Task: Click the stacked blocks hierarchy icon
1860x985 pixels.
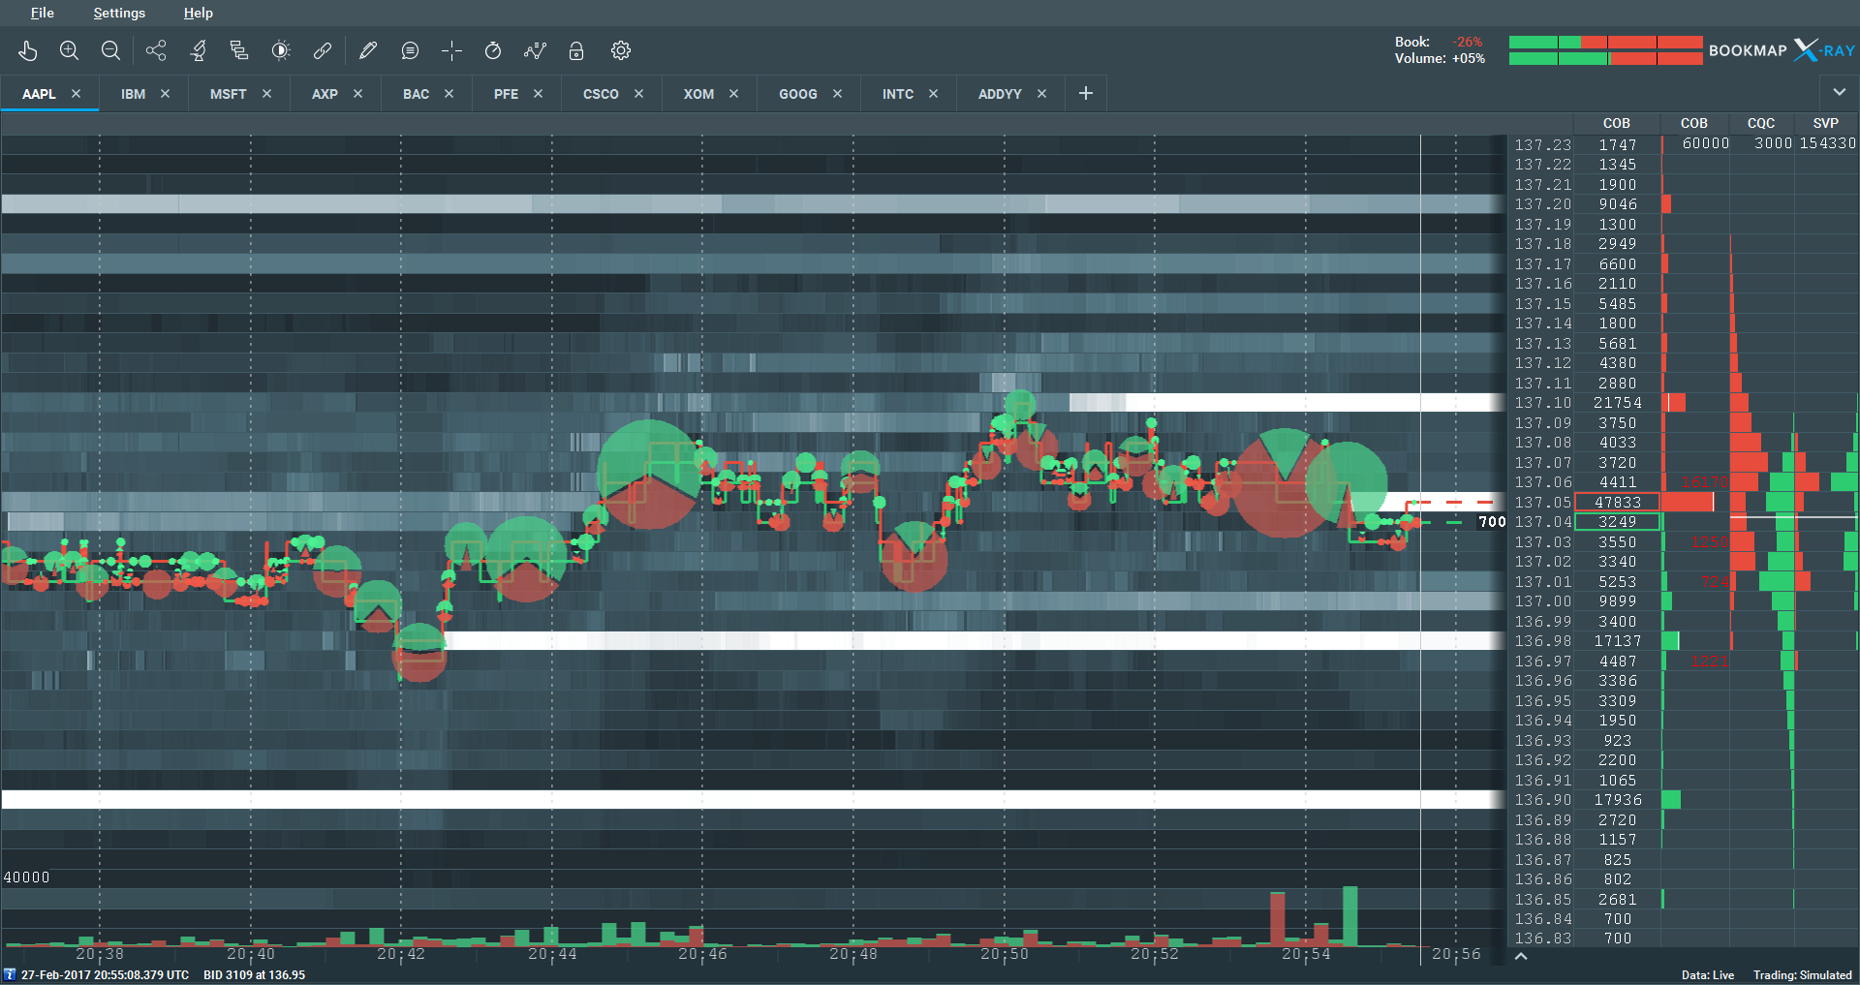Action: click(x=239, y=50)
